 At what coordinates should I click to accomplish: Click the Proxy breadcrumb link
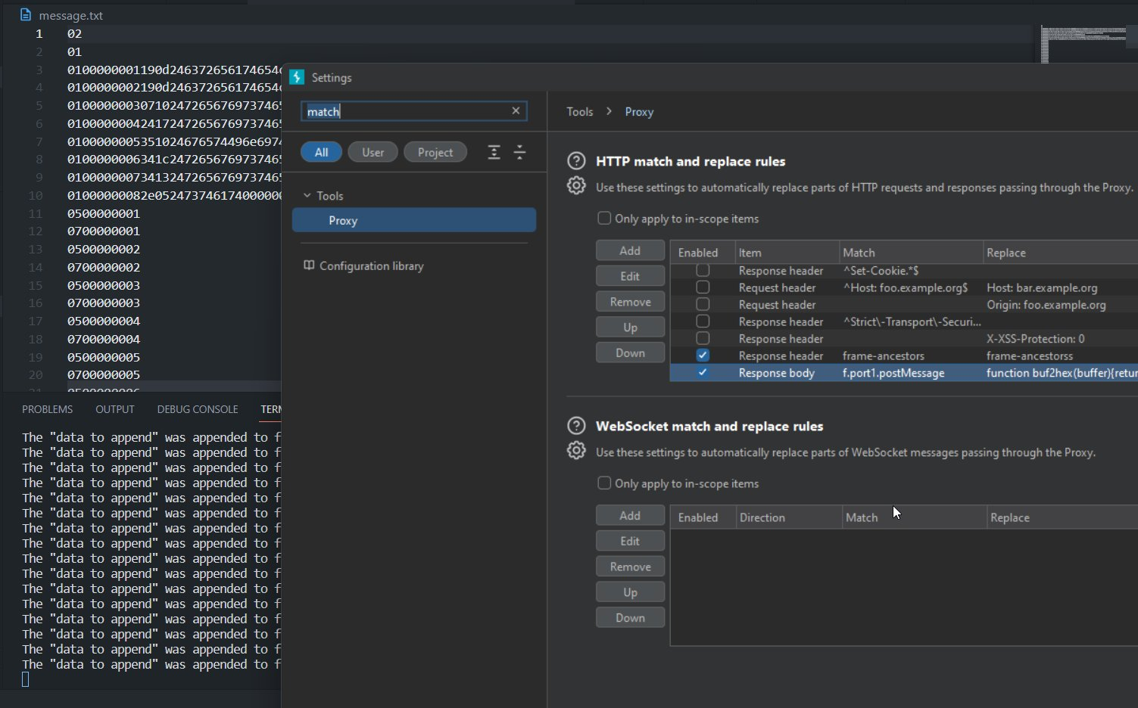coord(639,111)
